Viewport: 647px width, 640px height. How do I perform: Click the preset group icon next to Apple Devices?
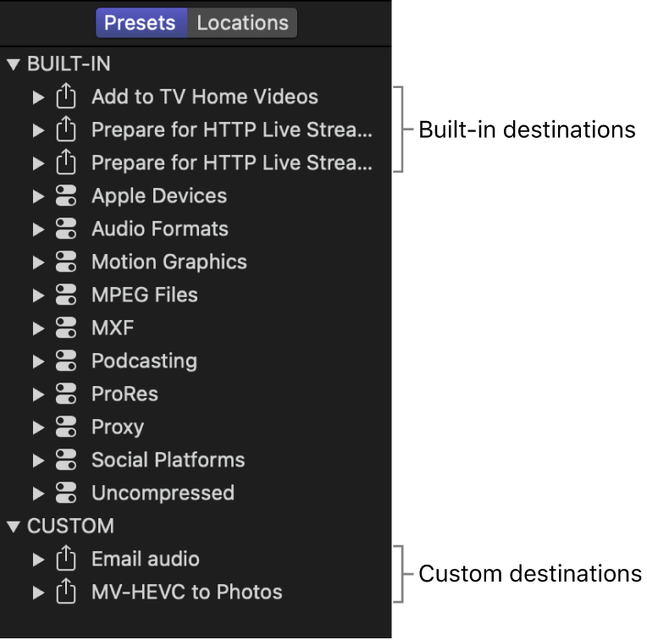[65, 196]
